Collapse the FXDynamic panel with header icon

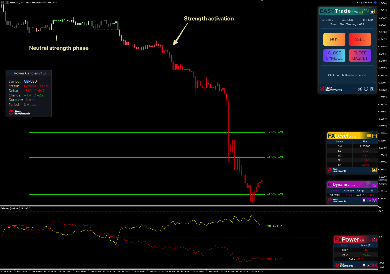[374, 185]
